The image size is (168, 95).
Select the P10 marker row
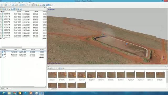pyautogui.click(x=23, y=56)
